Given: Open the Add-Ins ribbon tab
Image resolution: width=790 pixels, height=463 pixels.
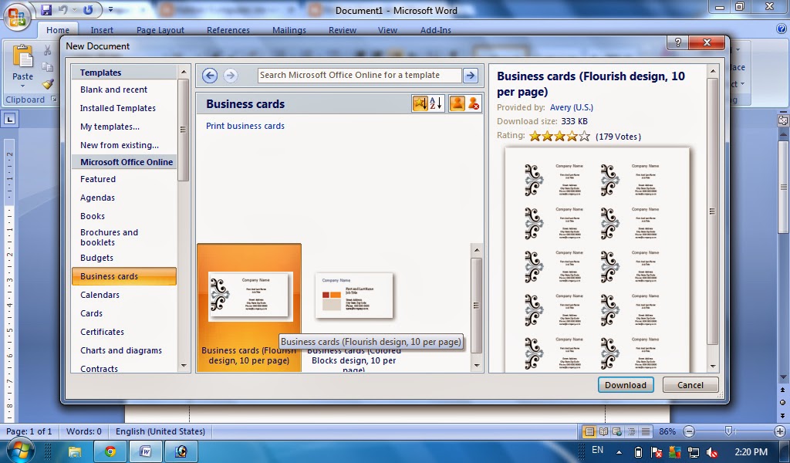Looking at the screenshot, I should click(436, 30).
